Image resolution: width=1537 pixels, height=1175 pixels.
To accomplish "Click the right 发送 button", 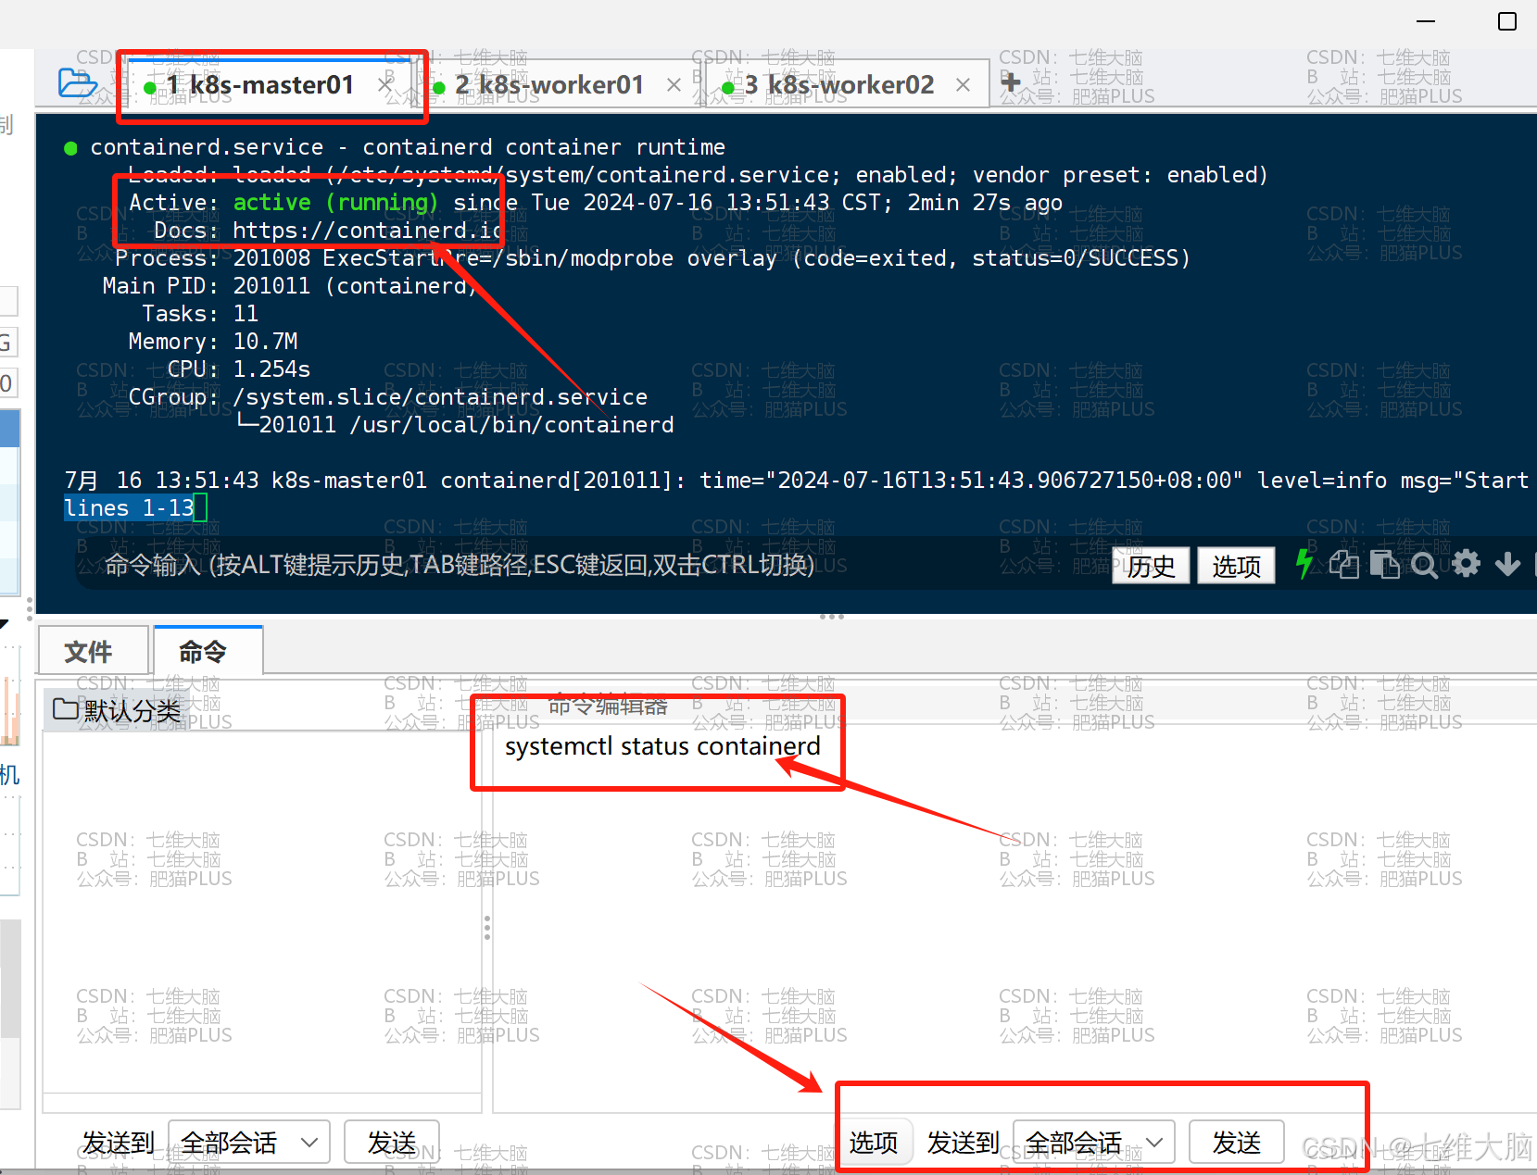I will (x=1236, y=1143).
